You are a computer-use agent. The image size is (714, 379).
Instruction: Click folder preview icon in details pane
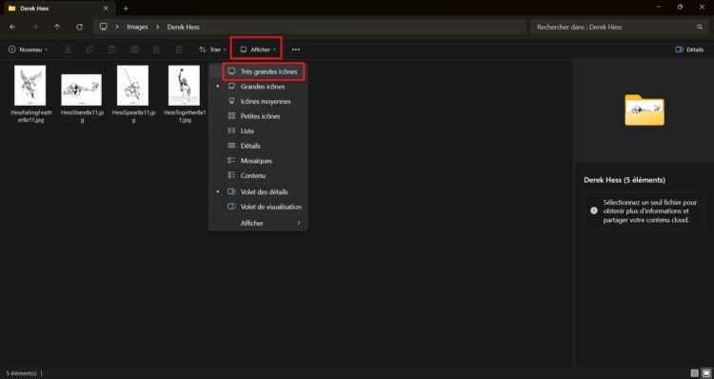pos(645,110)
